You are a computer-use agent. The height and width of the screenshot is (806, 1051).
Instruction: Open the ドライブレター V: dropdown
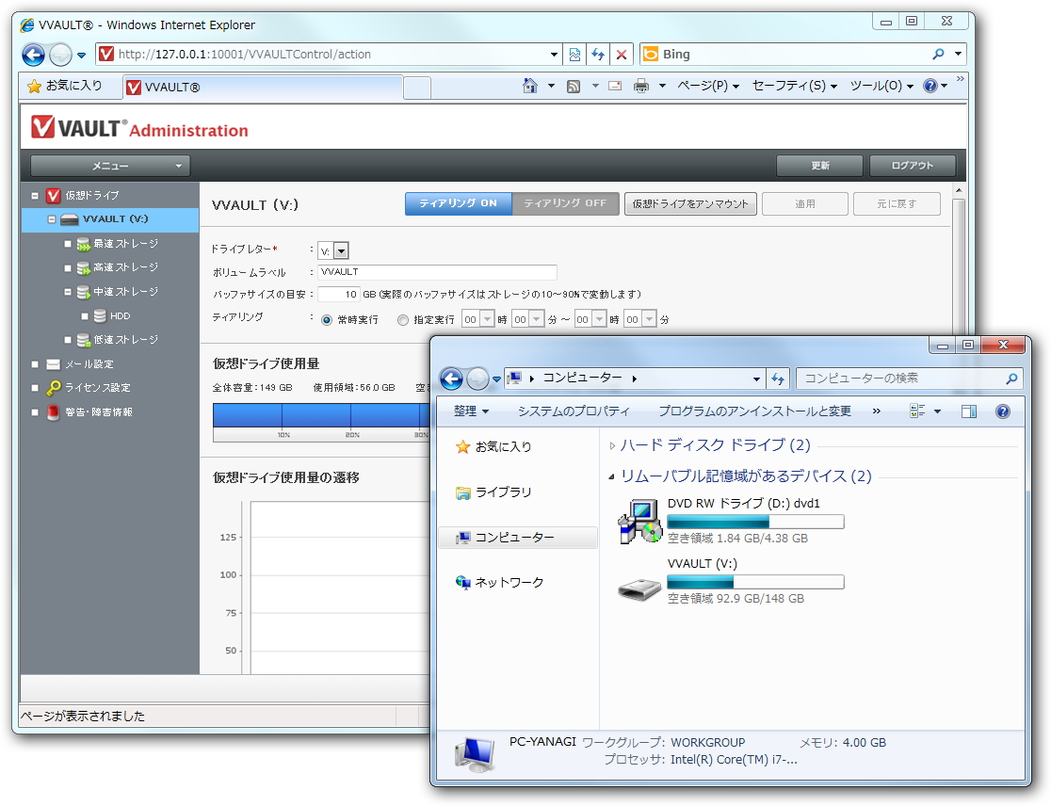[342, 250]
